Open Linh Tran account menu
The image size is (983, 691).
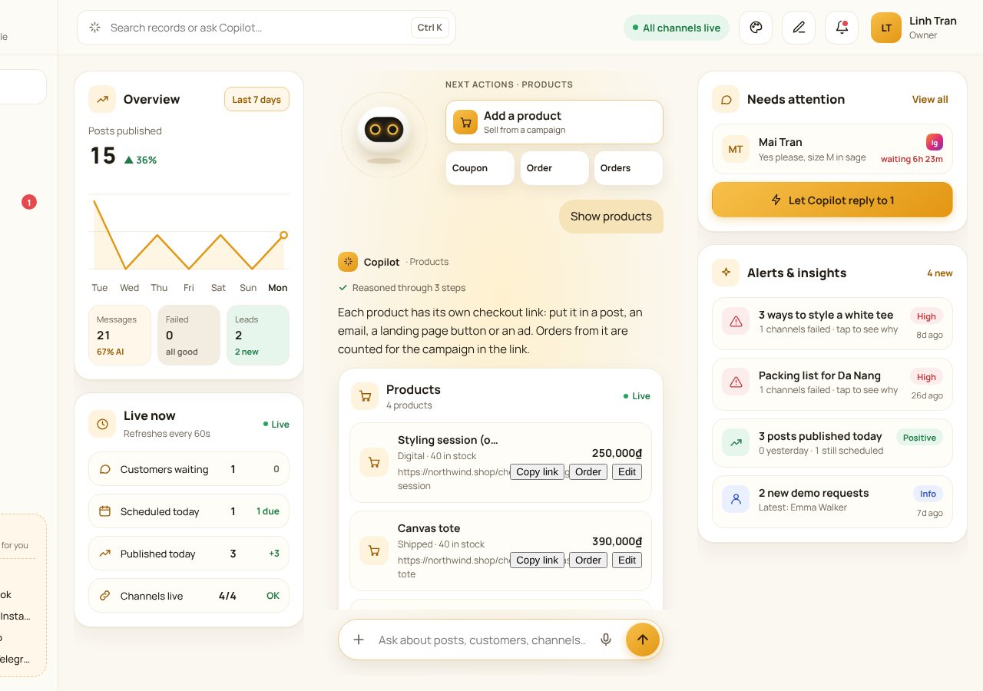tap(914, 28)
